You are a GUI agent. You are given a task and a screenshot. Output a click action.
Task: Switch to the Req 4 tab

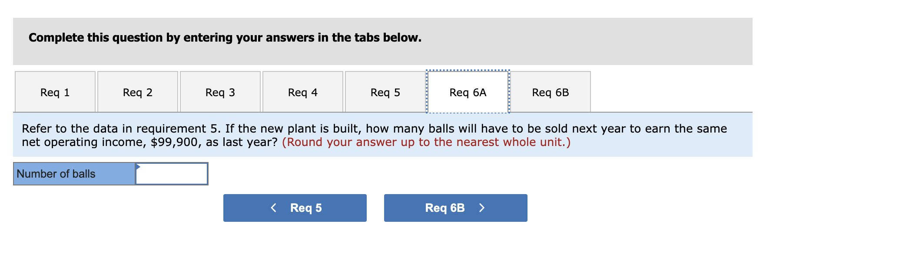click(x=303, y=92)
